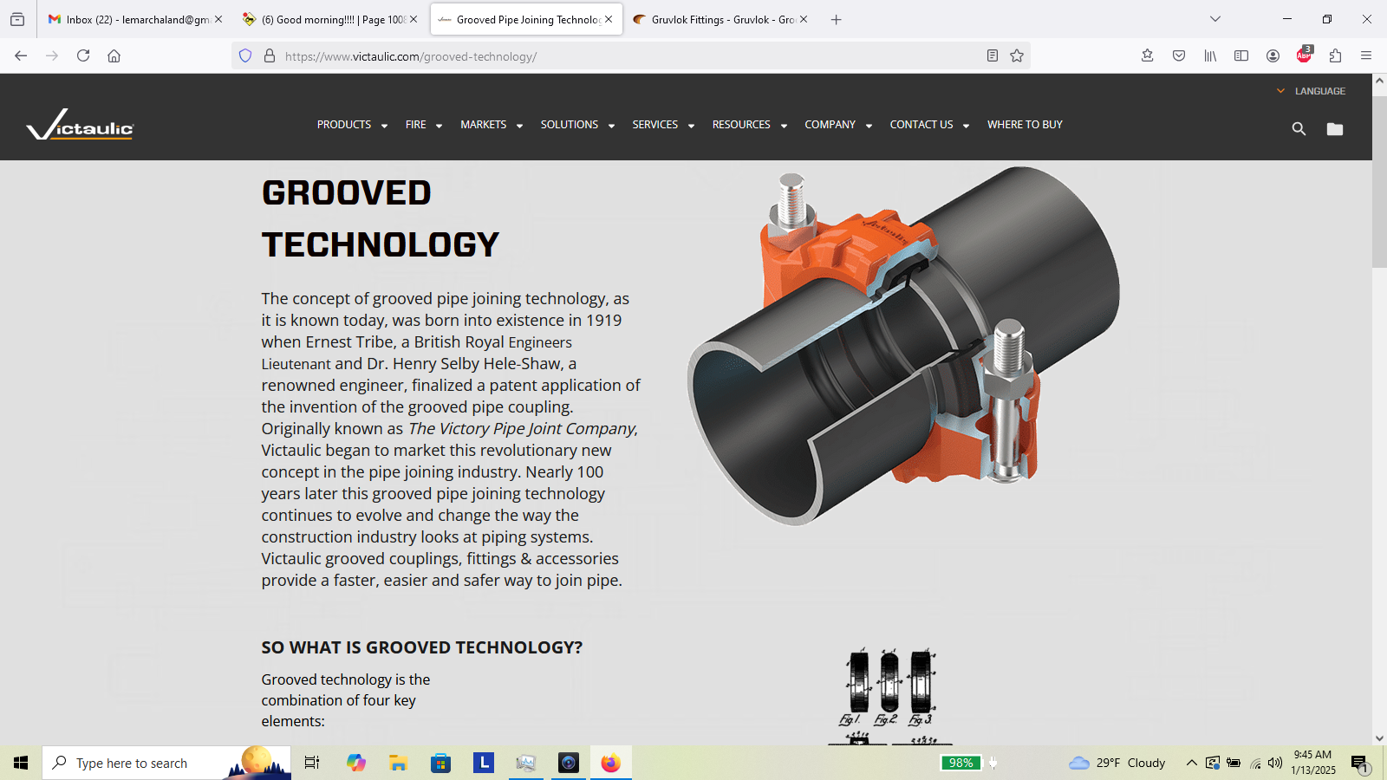Save to Pocket icon
Image resolution: width=1387 pixels, height=780 pixels.
[1179, 55]
